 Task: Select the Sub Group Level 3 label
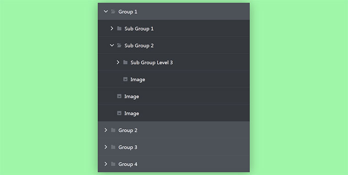coord(152,63)
